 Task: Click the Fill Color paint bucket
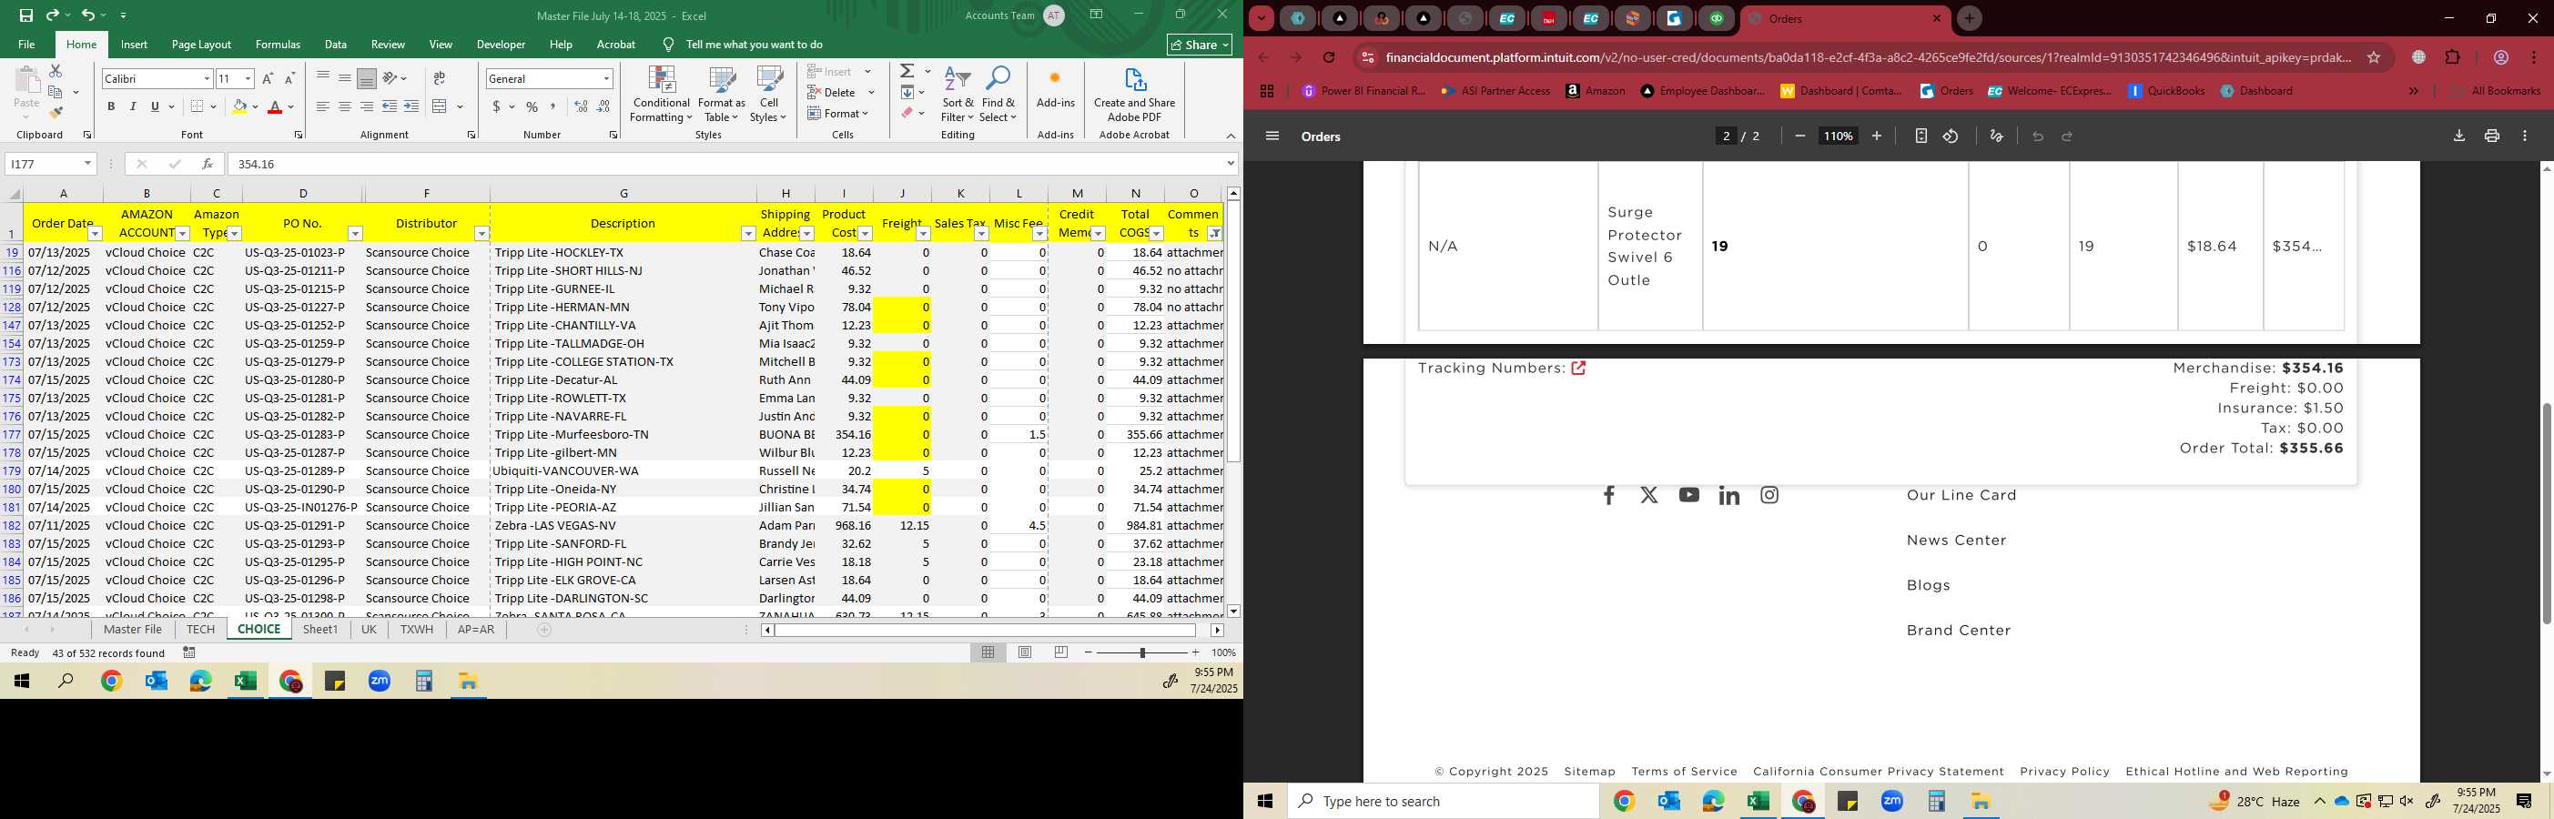pyautogui.click(x=239, y=106)
